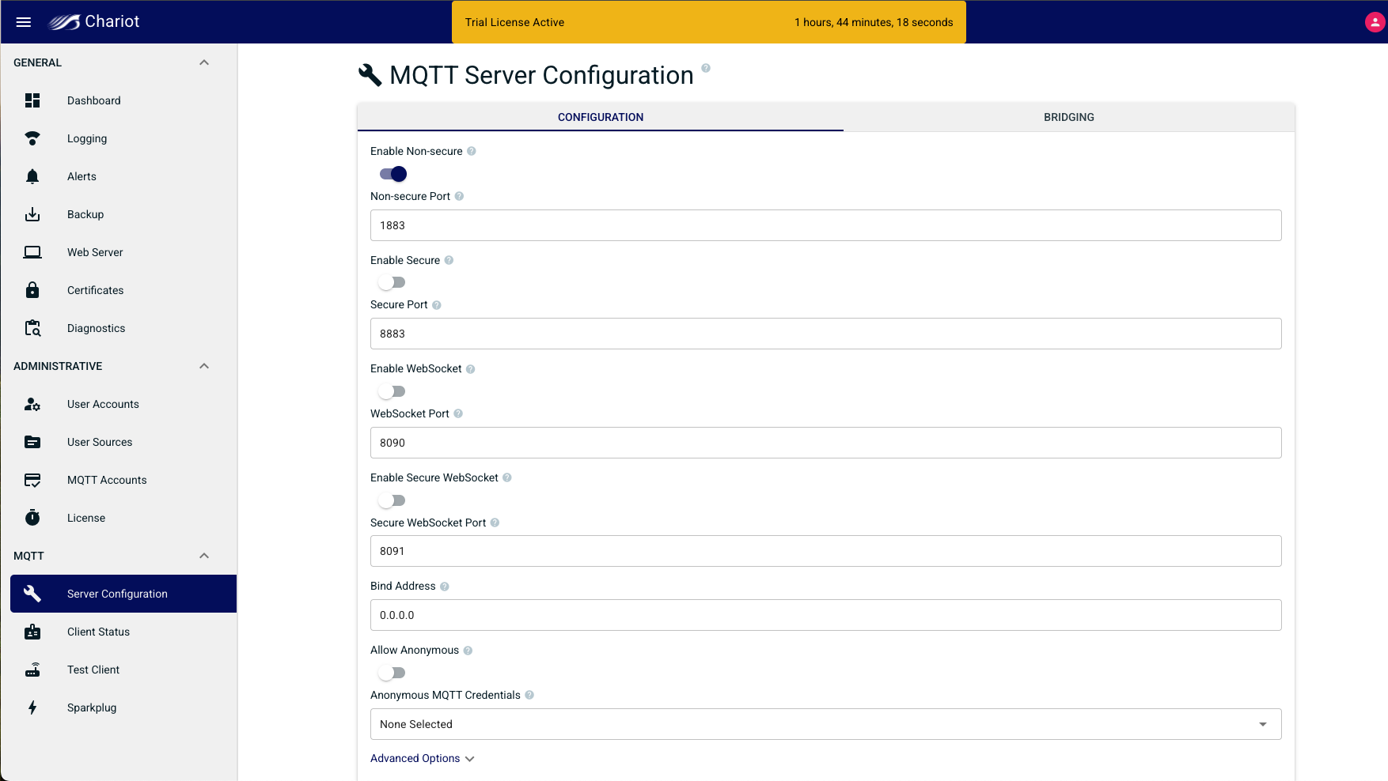Click the Certificates lock icon
The height and width of the screenshot is (781, 1388).
[32, 290]
